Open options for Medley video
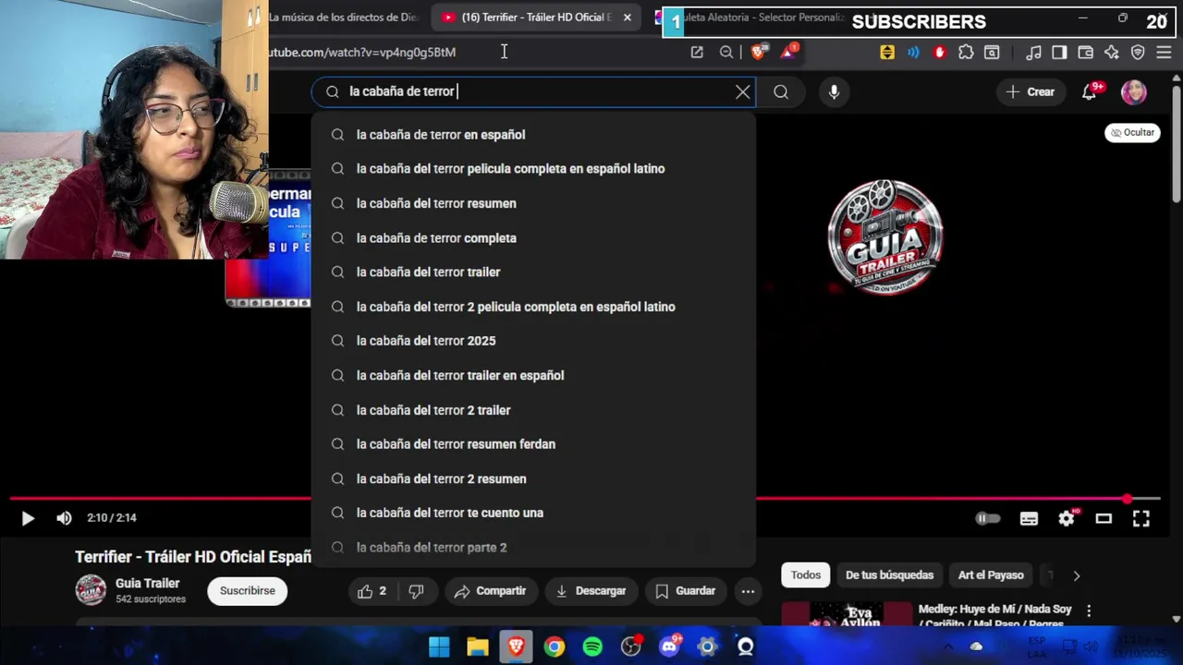1183x665 pixels. (1089, 611)
